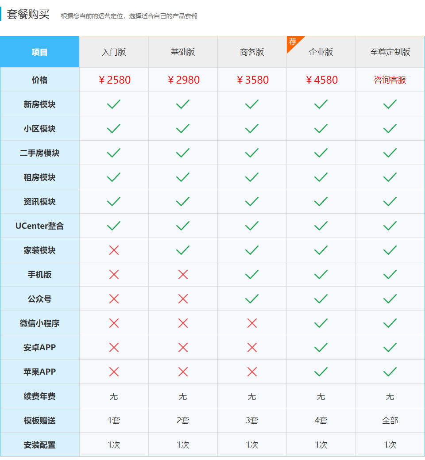Click red cross for 微信小程序 in 商务版
This screenshot has height=460, width=425.
[252, 323]
